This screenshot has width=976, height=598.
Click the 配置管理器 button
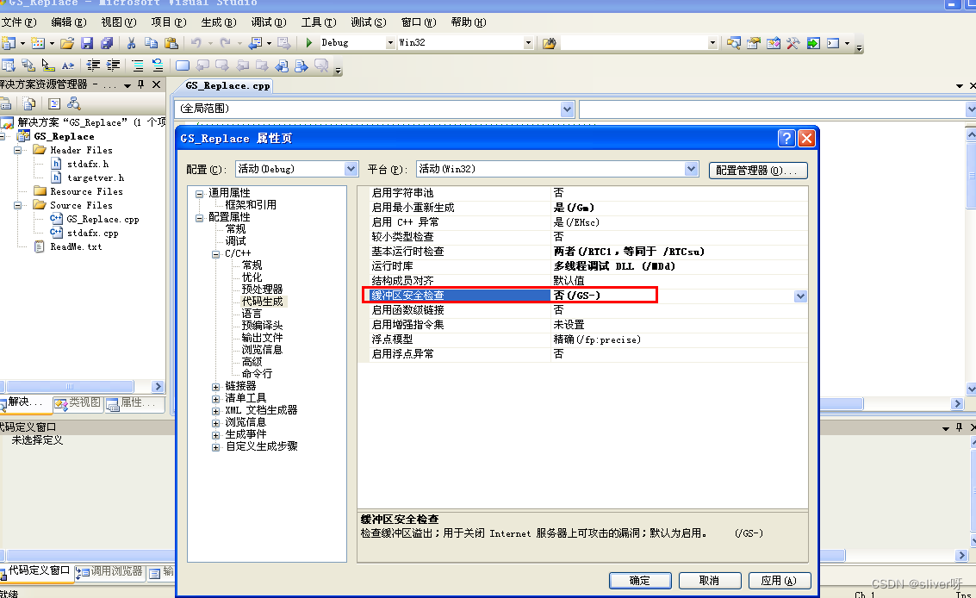coord(757,169)
